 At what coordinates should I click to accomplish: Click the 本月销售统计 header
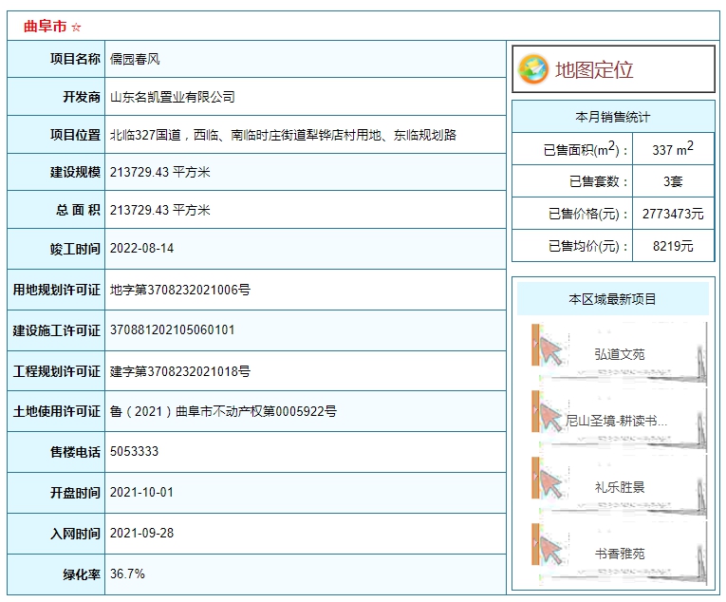[613, 117]
